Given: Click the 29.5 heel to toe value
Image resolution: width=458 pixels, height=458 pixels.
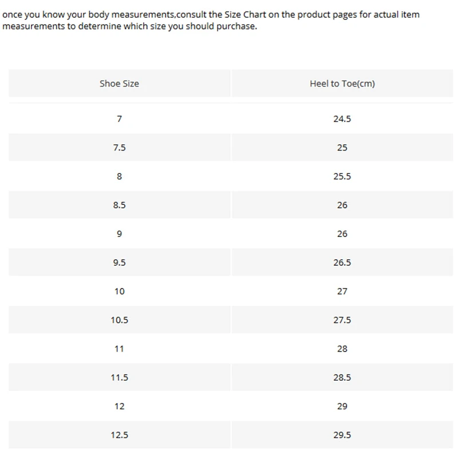Looking at the screenshot, I should pyautogui.click(x=342, y=435).
